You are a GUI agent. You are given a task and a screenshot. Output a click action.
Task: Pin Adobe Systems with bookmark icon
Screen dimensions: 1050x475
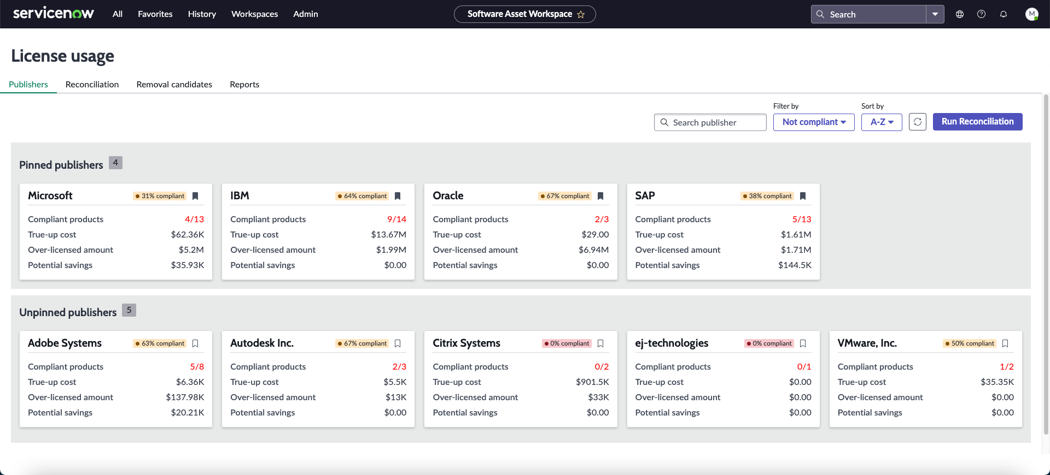pyautogui.click(x=195, y=343)
